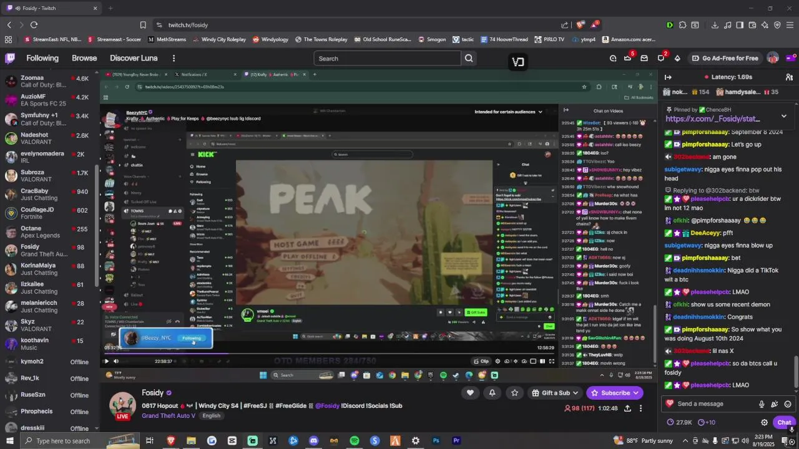
Task: Click the purple Subscribe button
Action: pyautogui.click(x=615, y=393)
